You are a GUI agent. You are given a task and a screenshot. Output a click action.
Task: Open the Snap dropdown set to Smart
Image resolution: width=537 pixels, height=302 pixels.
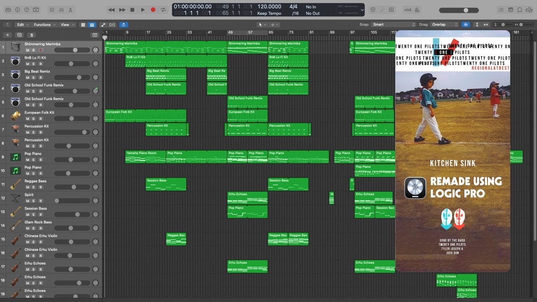pyautogui.click(x=393, y=25)
